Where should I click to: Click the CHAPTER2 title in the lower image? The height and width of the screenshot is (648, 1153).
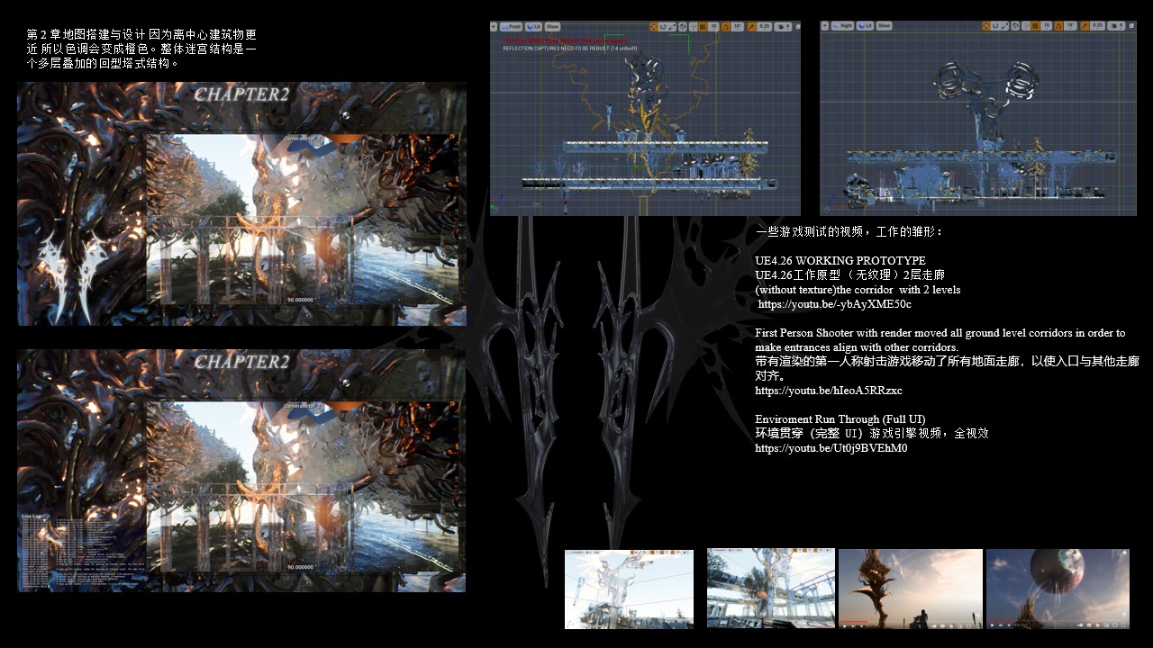(x=241, y=362)
